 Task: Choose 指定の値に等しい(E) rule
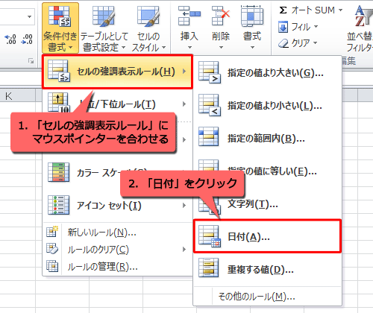pyautogui.click(x=267, y=171)
